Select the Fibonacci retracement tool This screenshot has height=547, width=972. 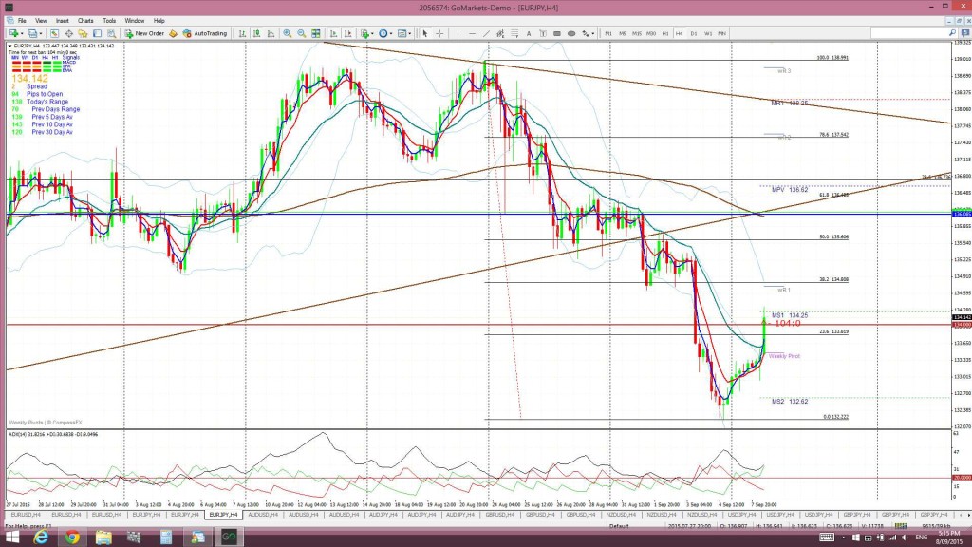click(x=514, y=33)
